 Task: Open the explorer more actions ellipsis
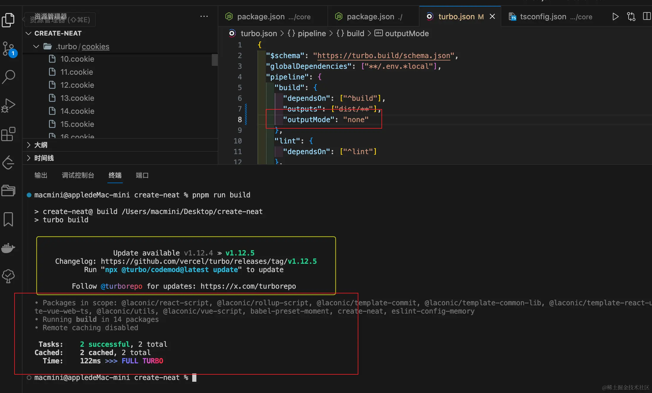[204, 17]
